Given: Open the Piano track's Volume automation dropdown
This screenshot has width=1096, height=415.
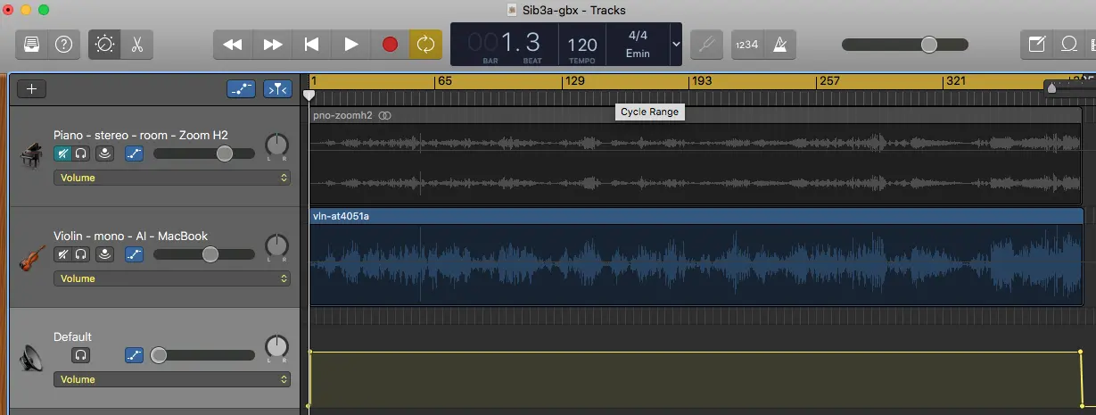Looking at the screenshot, I should coord(172,178).
